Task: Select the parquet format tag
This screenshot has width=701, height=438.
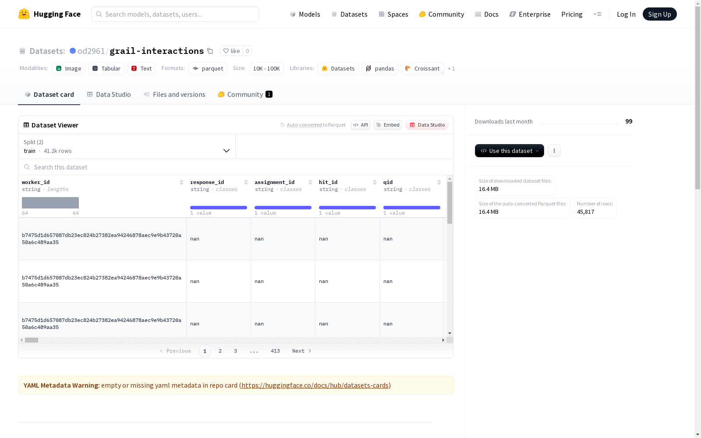Action: click(208, 68)
